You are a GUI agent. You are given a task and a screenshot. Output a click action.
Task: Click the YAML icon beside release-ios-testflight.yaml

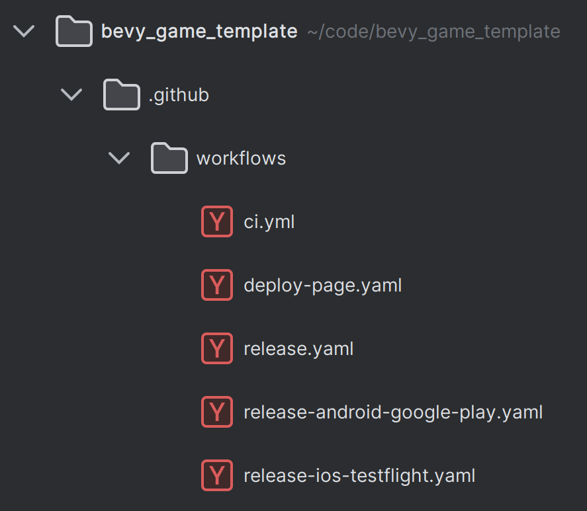216,475
